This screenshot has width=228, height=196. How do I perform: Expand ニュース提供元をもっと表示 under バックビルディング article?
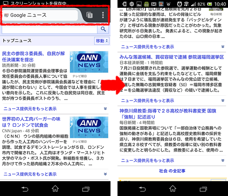click(147, 47)
